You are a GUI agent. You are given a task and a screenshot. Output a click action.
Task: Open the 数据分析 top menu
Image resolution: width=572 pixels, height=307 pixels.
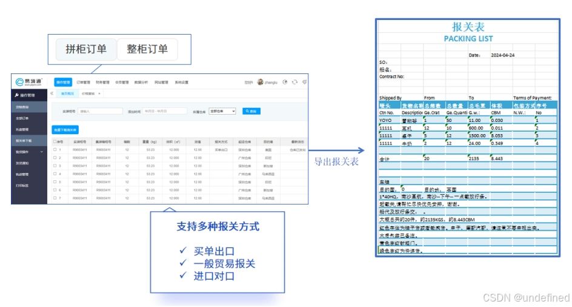(x=141, y=83)
